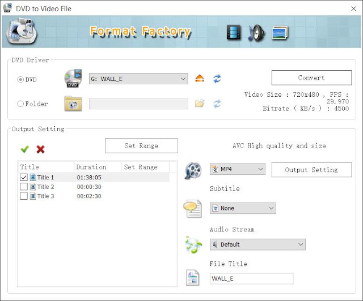Viewport: 363px width, 301px height.
Task: Click the speaker audio icon in the banner
Action: coord(256,33)
